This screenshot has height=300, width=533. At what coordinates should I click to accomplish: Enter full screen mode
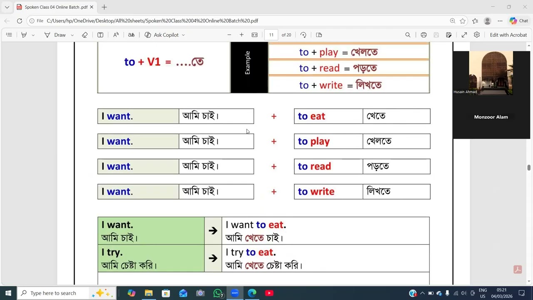[x=464, y=35]
